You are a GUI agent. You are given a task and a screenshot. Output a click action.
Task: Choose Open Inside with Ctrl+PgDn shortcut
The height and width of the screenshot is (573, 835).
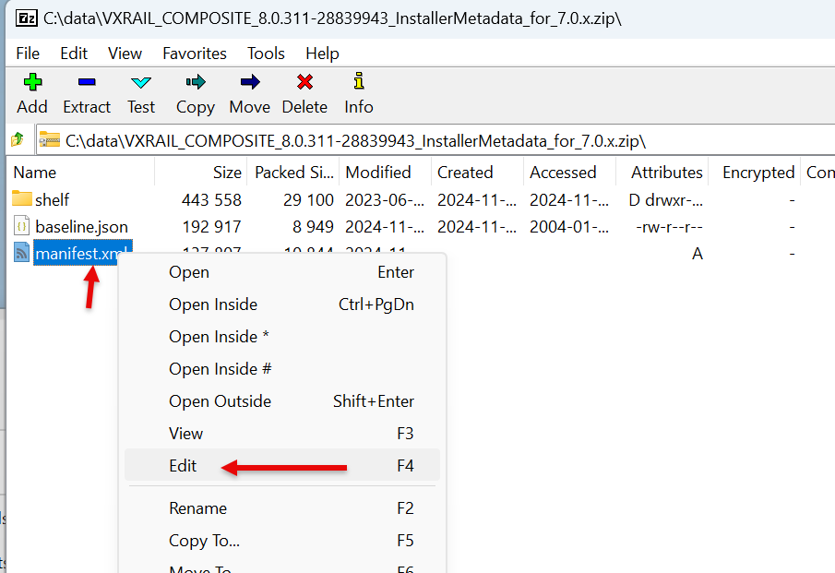point(282,304)
